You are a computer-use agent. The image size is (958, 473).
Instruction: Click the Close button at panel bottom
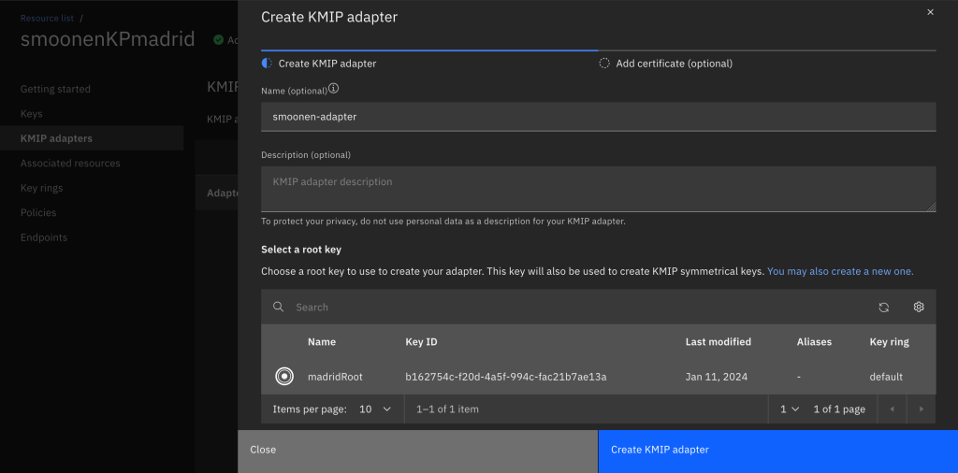(x=417, y=450)
